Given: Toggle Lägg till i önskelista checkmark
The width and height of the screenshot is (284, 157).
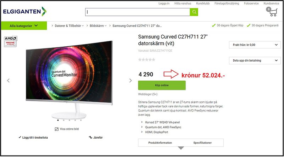Looking at the screenshot, I should (x=20, y=137).
